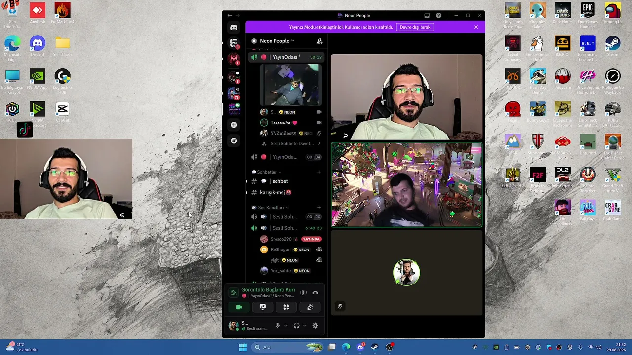This screenshot has height=355, width=632.
Task: Select user Yok_sahte in voice channel
Action: [x=291, y=271]
